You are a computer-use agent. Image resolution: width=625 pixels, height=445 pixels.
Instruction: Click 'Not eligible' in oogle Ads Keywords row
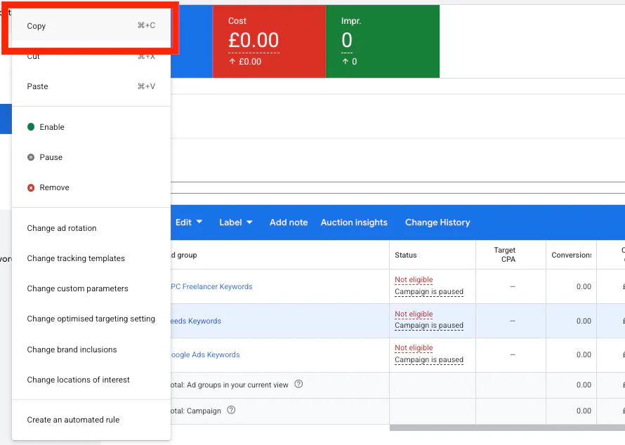pos(414,348)
